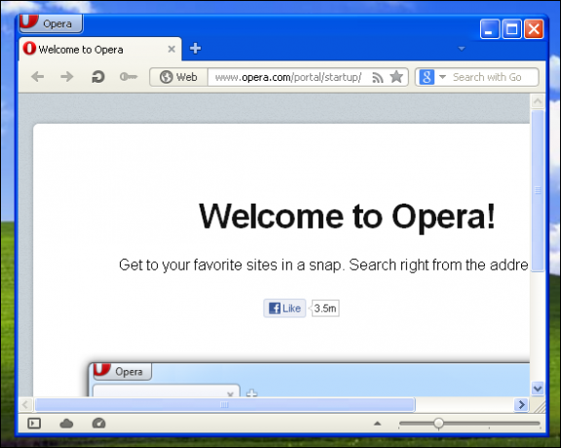Click the vertical scrollbar thumb
Viewport: 561px width, 448px height.
click(538, 191)
